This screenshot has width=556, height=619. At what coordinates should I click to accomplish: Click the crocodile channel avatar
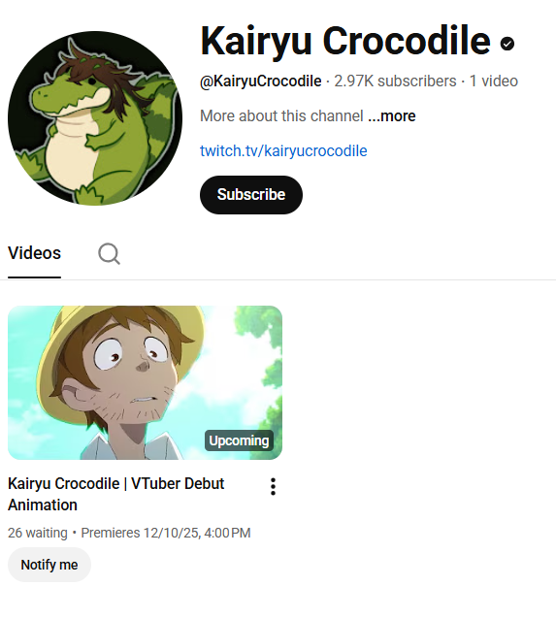95,118
